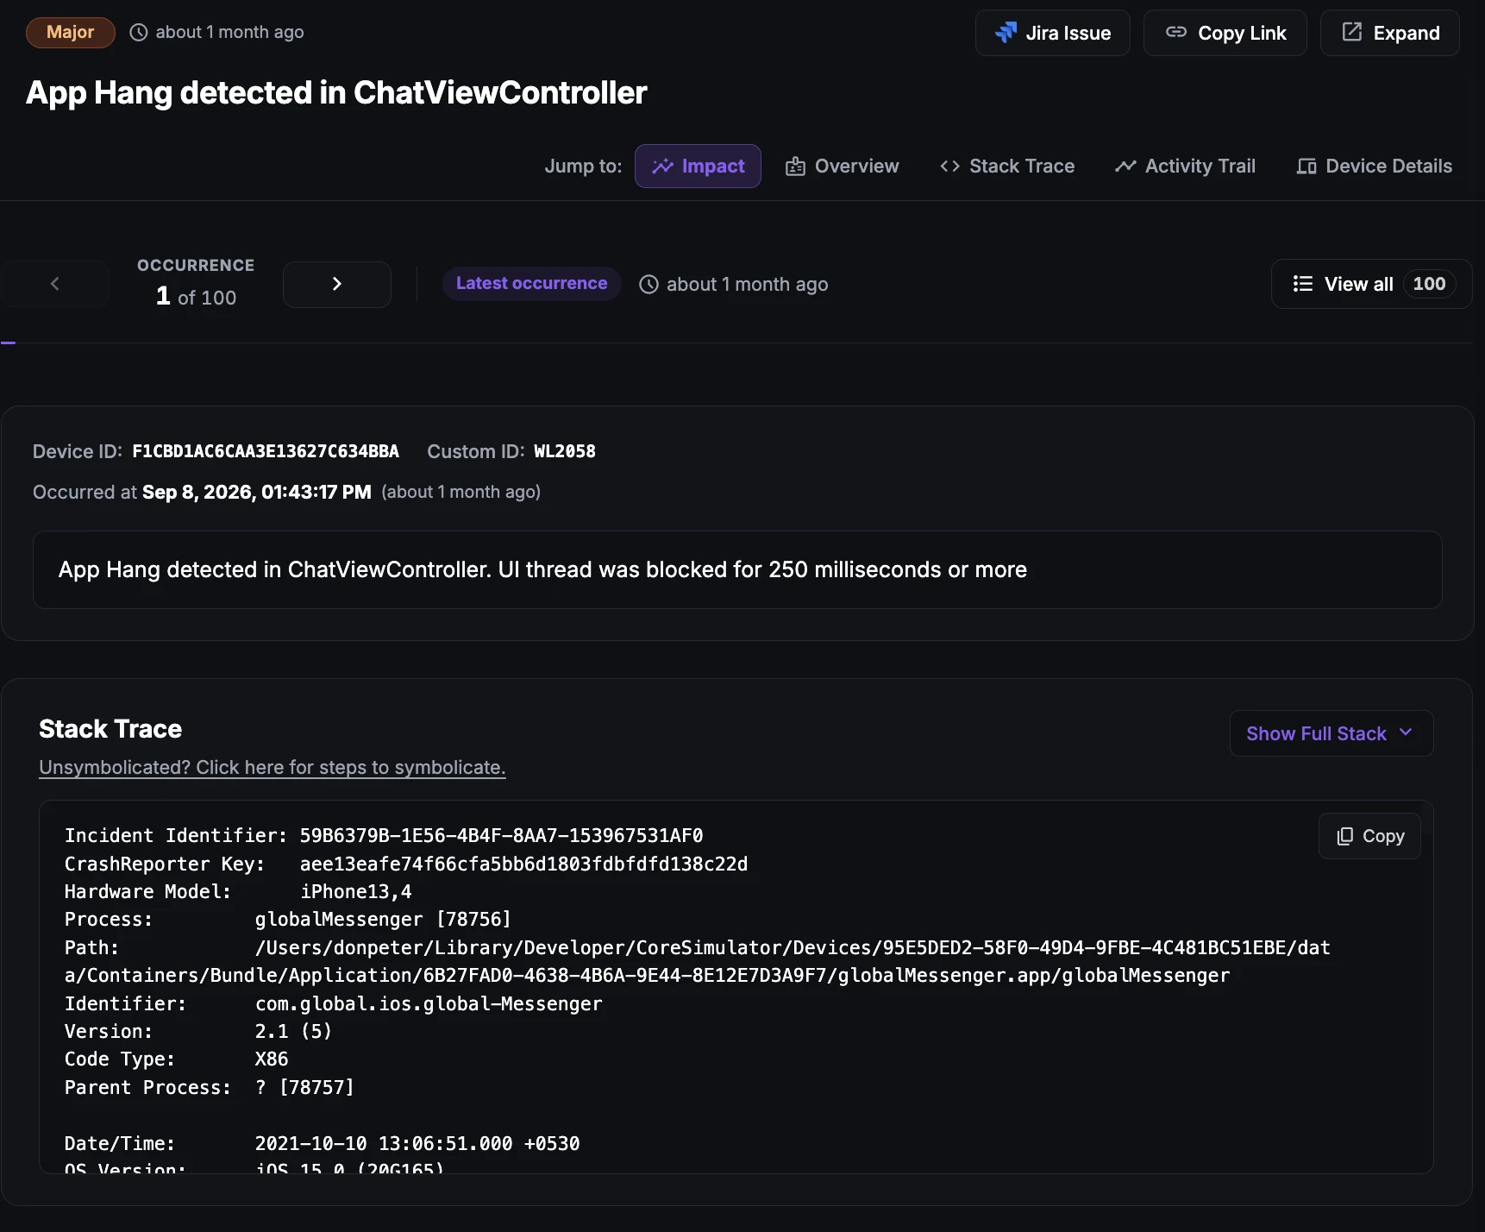This screenshot has width=1485, height=1232.
Task: Click the Overview clipboard icon
Action: click(x=795, y=166)
